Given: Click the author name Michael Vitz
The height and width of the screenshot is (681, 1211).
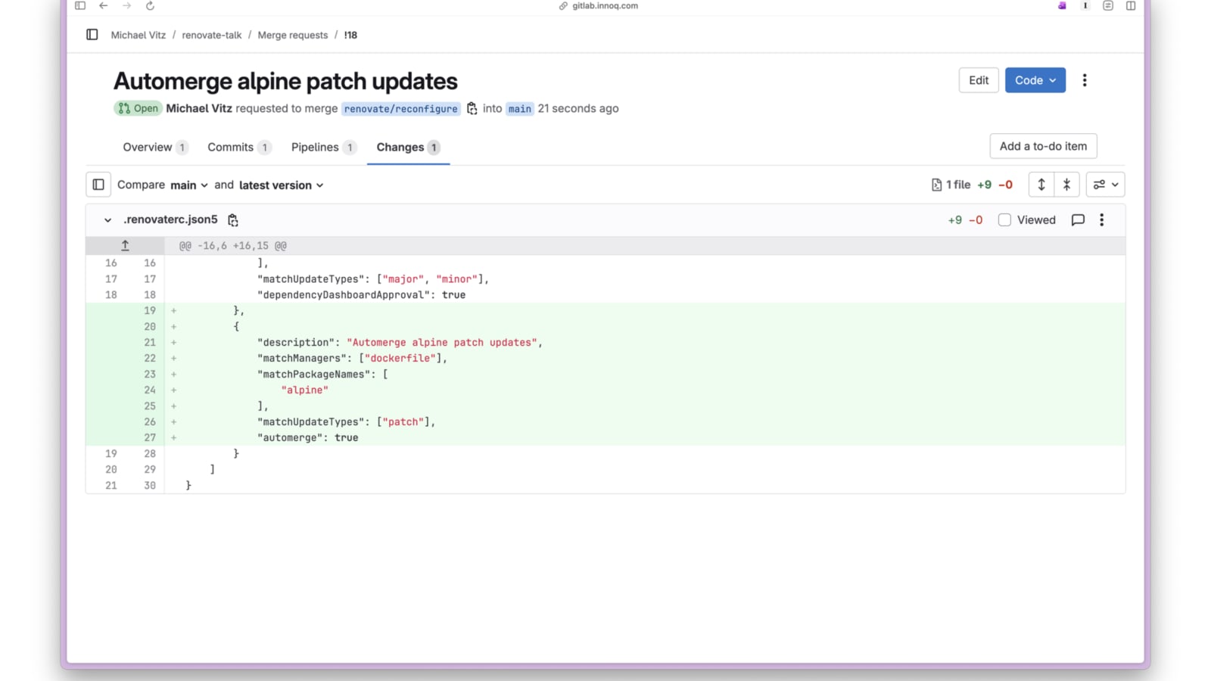Looking at the screenshot, I should 199,108.
